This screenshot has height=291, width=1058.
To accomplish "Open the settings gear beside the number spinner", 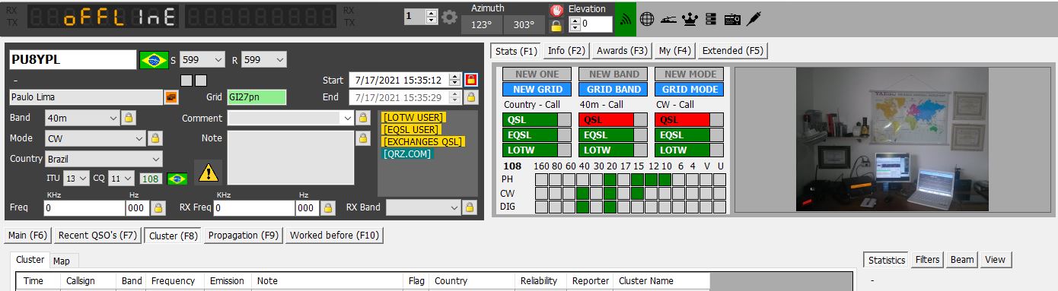I will (450, 17).
